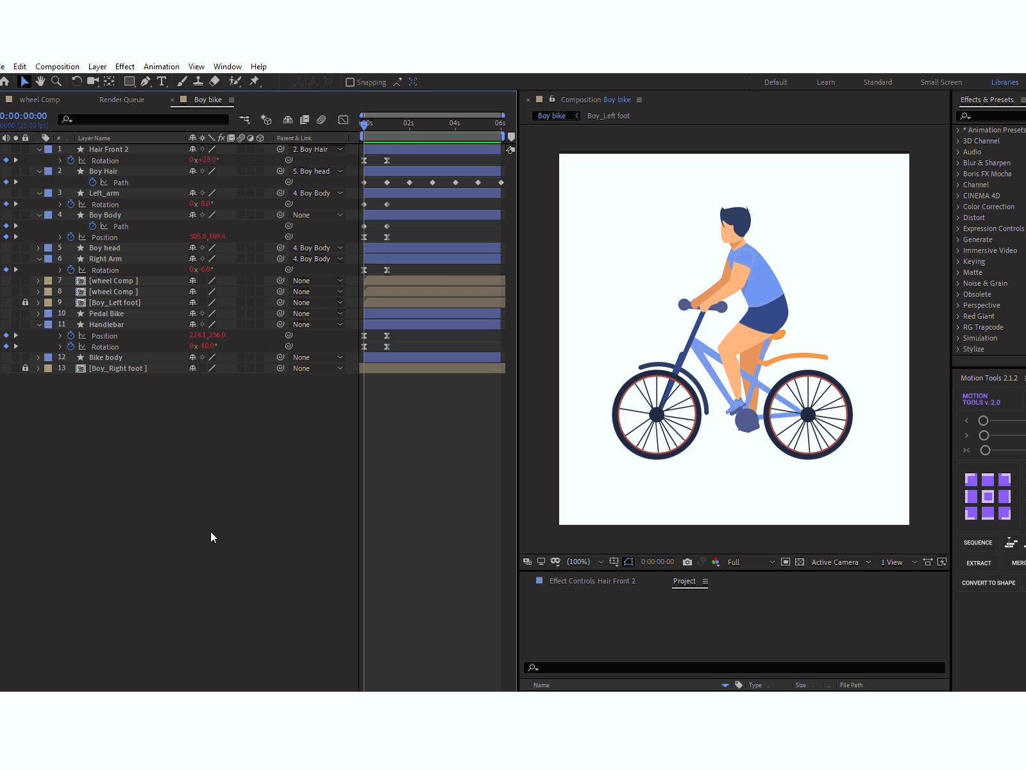Lock the Boy_Left foot layer
1026x770 pixels.
pyautogui.click(x=25, y=302)
